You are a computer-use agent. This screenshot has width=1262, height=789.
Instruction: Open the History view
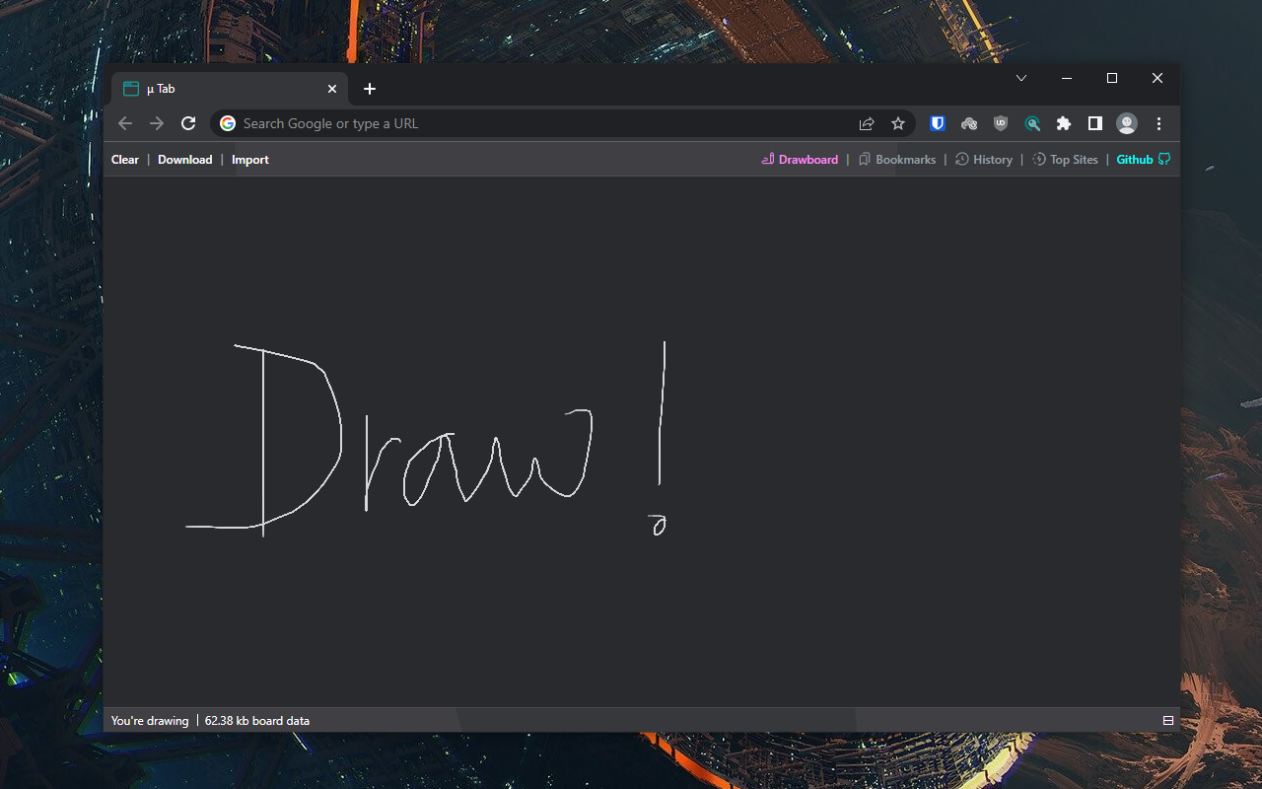[984, 160]
